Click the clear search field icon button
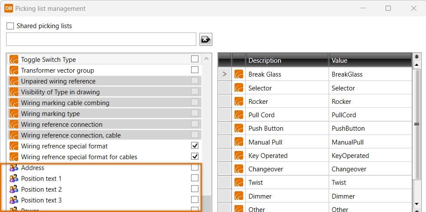This screenshot has width=426, height=212. tap(205, 39)
